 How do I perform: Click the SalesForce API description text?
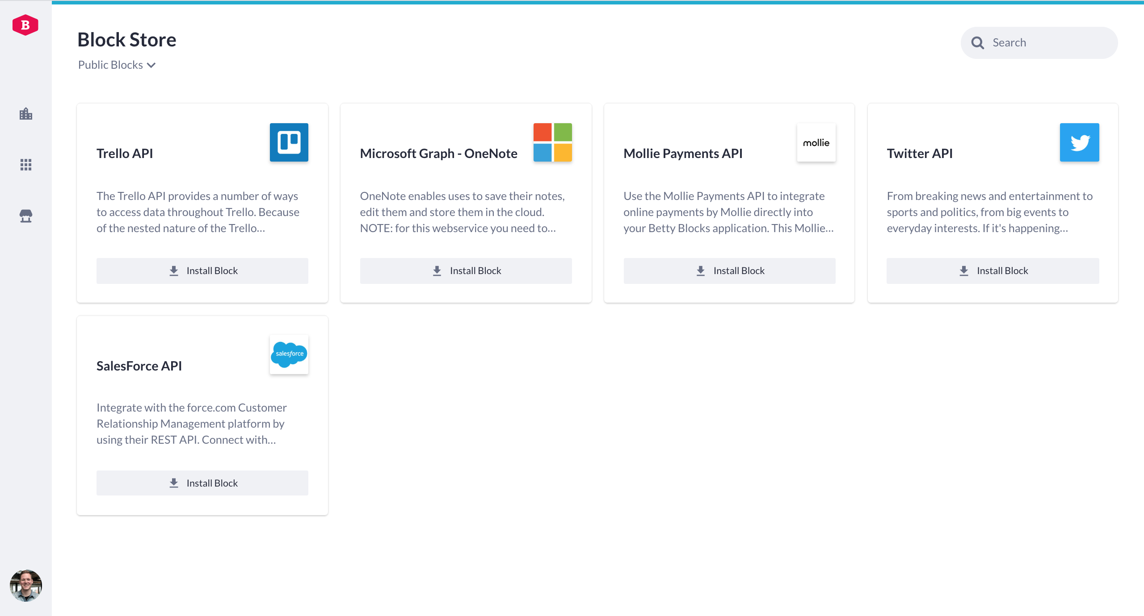click(192, 424)
